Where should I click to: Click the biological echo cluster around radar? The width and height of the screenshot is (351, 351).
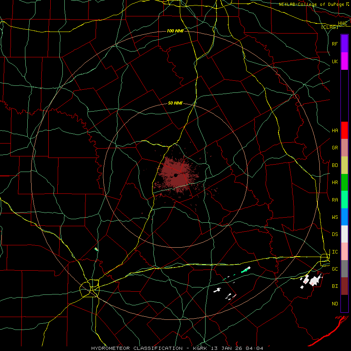177,175
